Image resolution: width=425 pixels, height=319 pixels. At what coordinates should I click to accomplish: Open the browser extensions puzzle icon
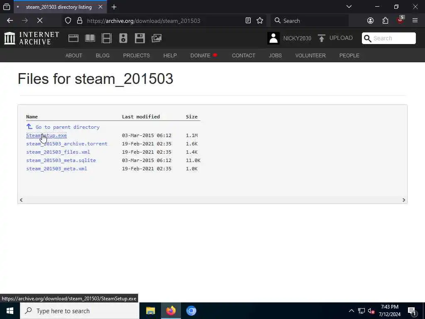[385, 21]
